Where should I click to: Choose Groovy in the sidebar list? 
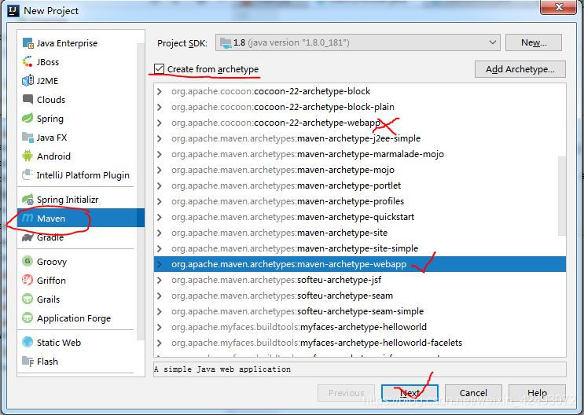pyautogui.click(x=52, y=262)
